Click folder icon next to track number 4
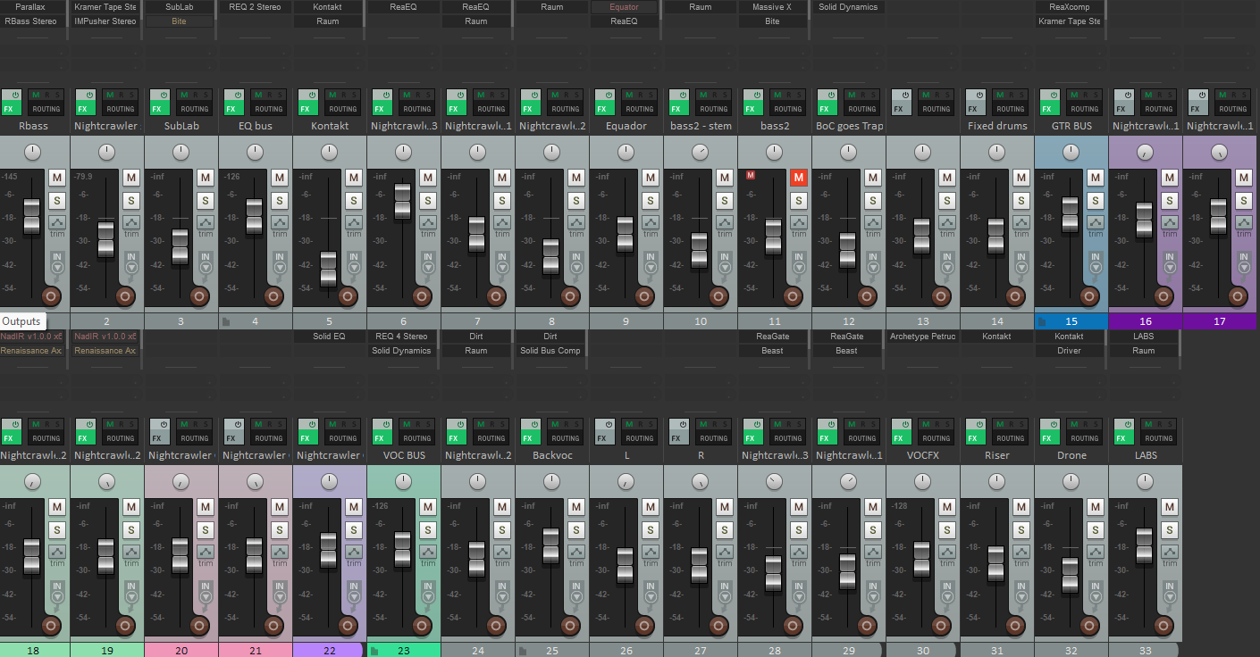This screenshot has height=657, width=1260. tap(226, 321)
